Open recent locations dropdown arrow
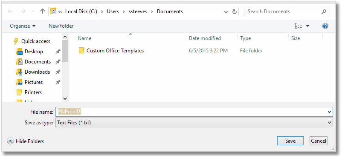 point(33,11)
